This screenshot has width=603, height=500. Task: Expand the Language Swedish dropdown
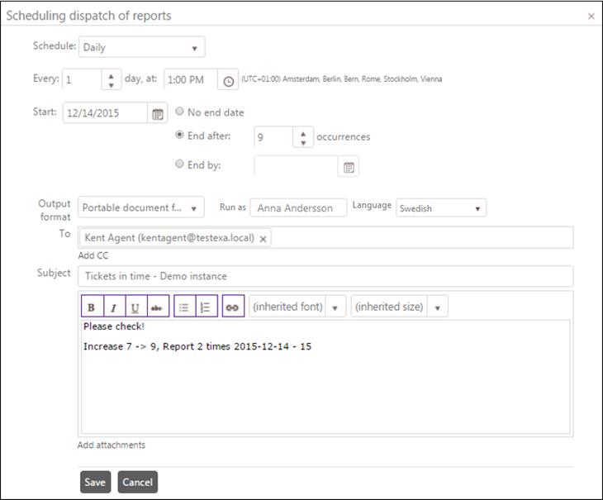[441, 208]
